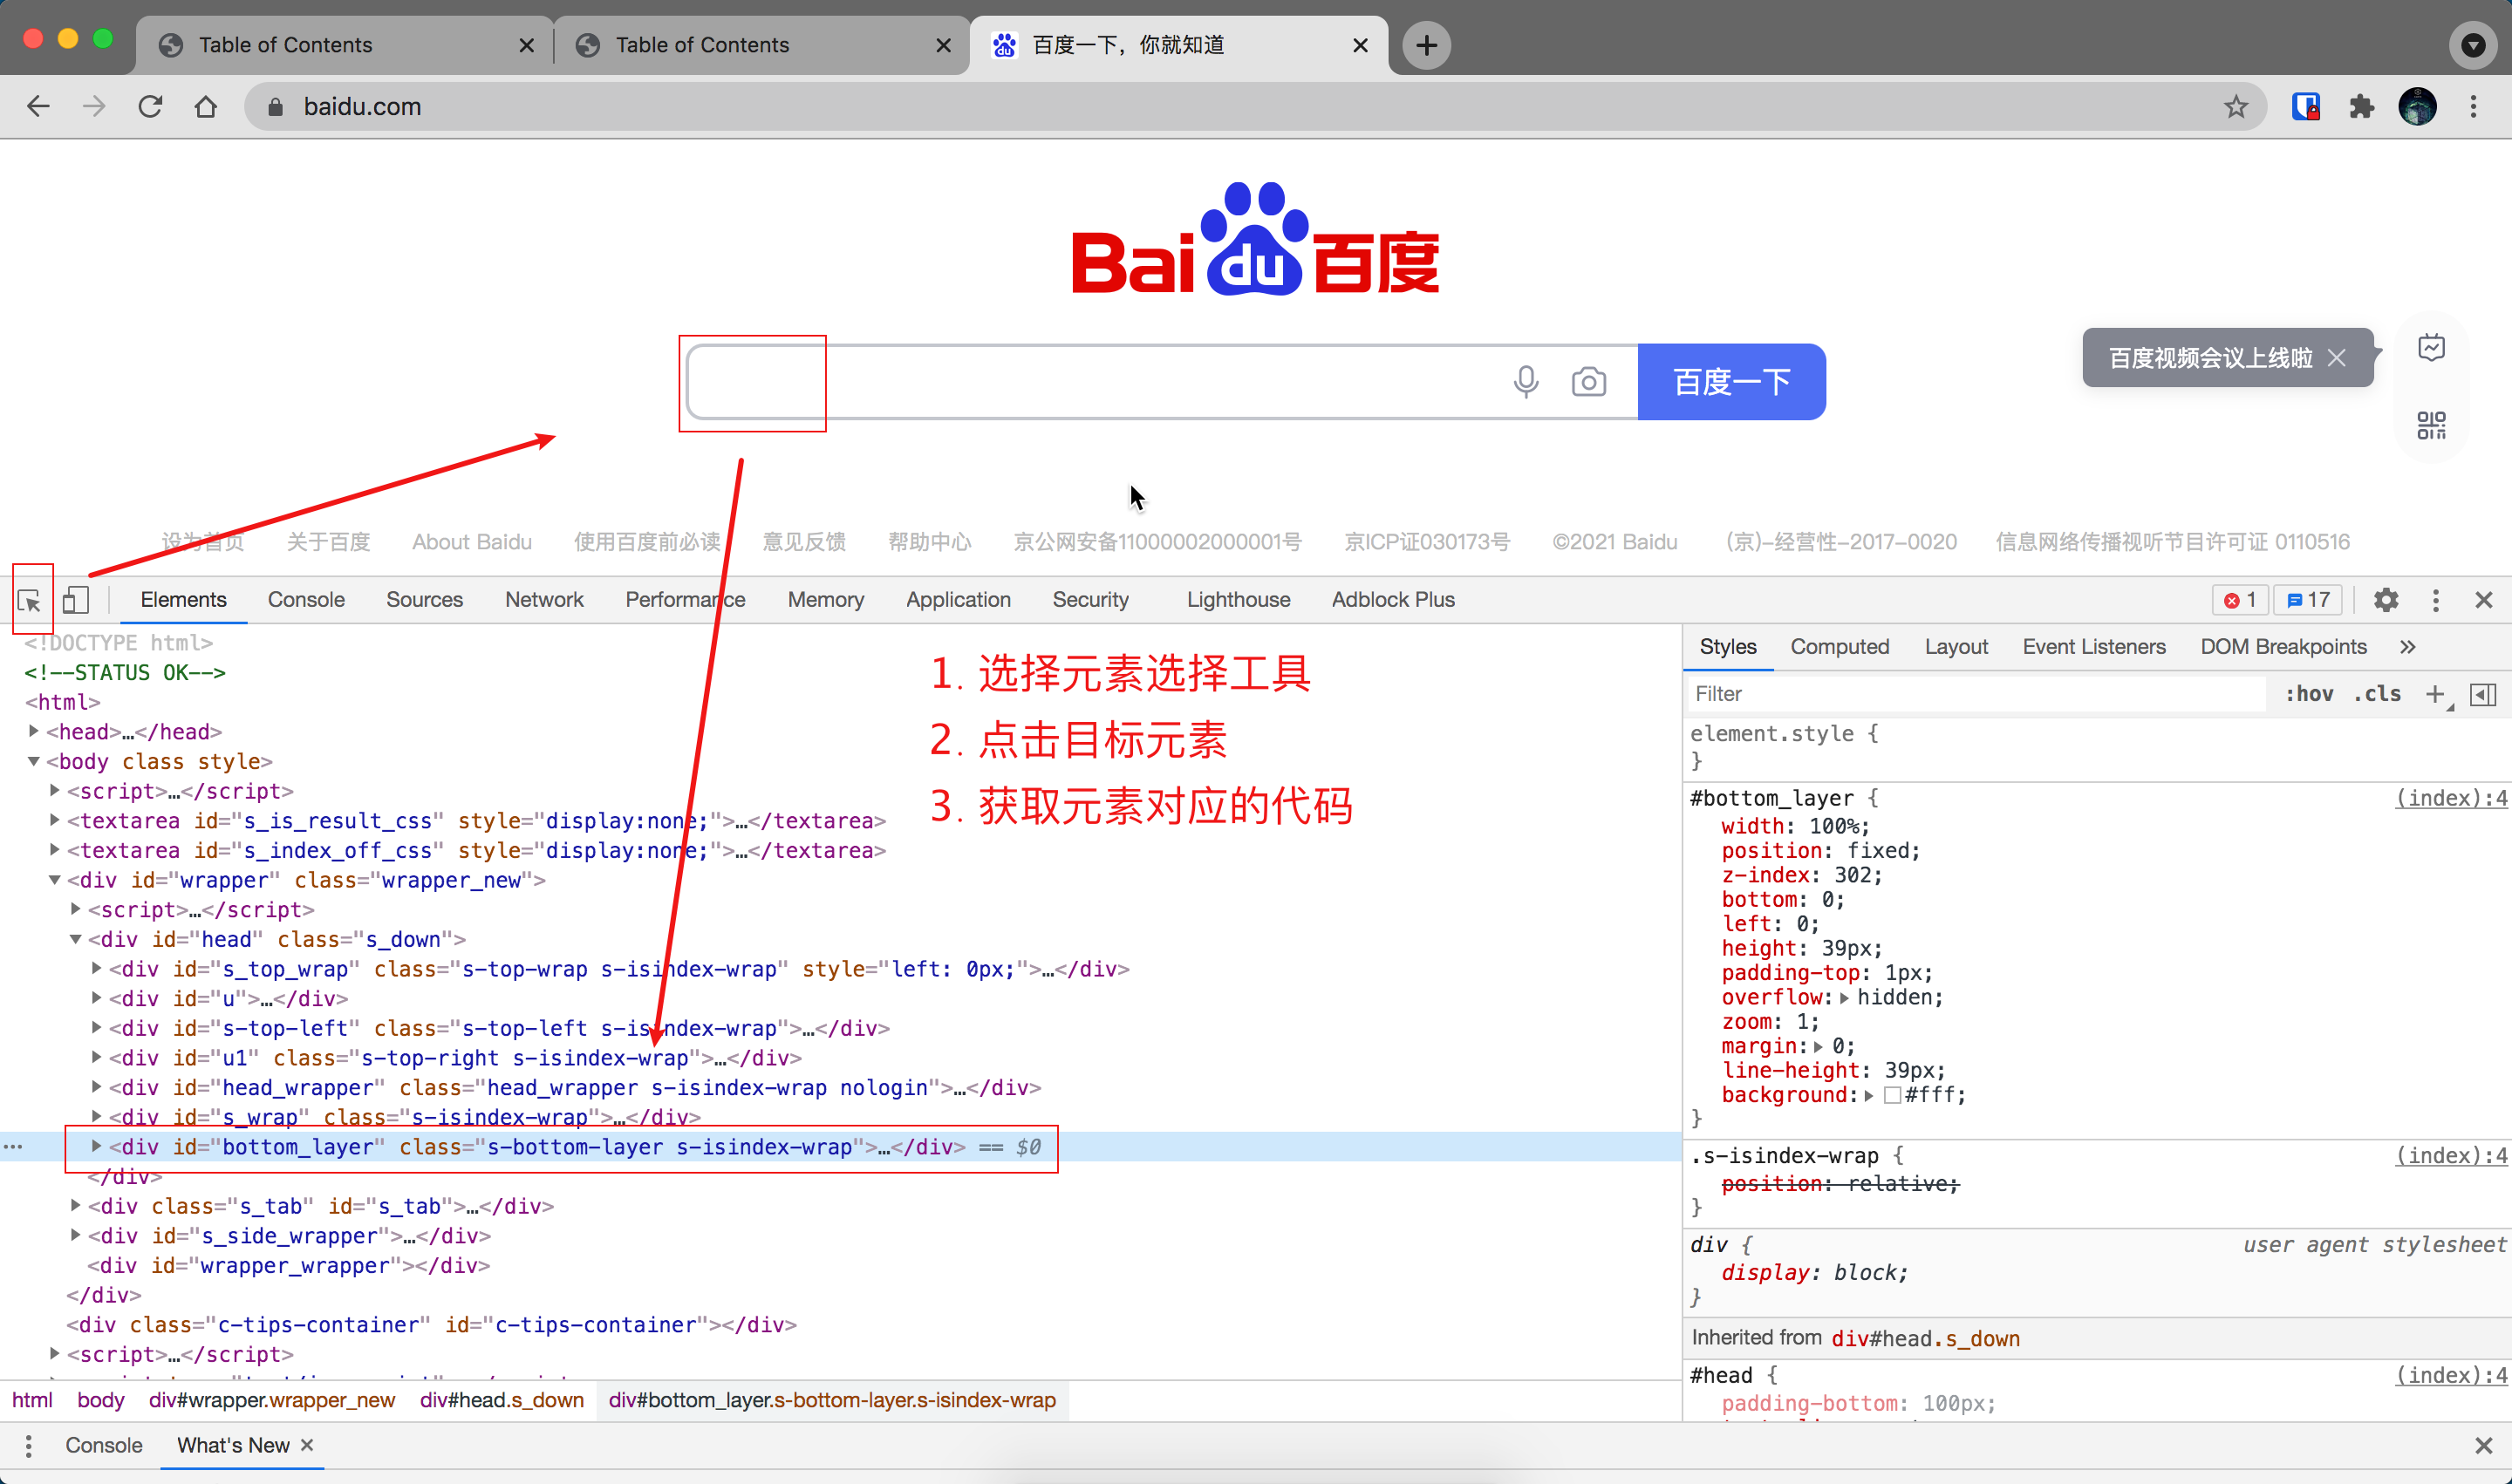Switch to the Network tab
Viewport: 2512px width, 1484px height.
click(x=543, y=600)
